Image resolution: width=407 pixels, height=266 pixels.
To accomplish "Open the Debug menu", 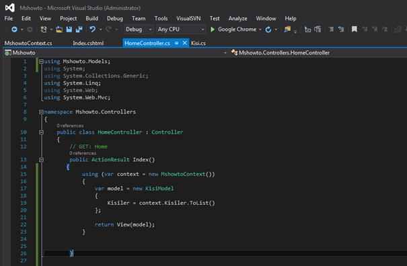I will coord(115,18).
